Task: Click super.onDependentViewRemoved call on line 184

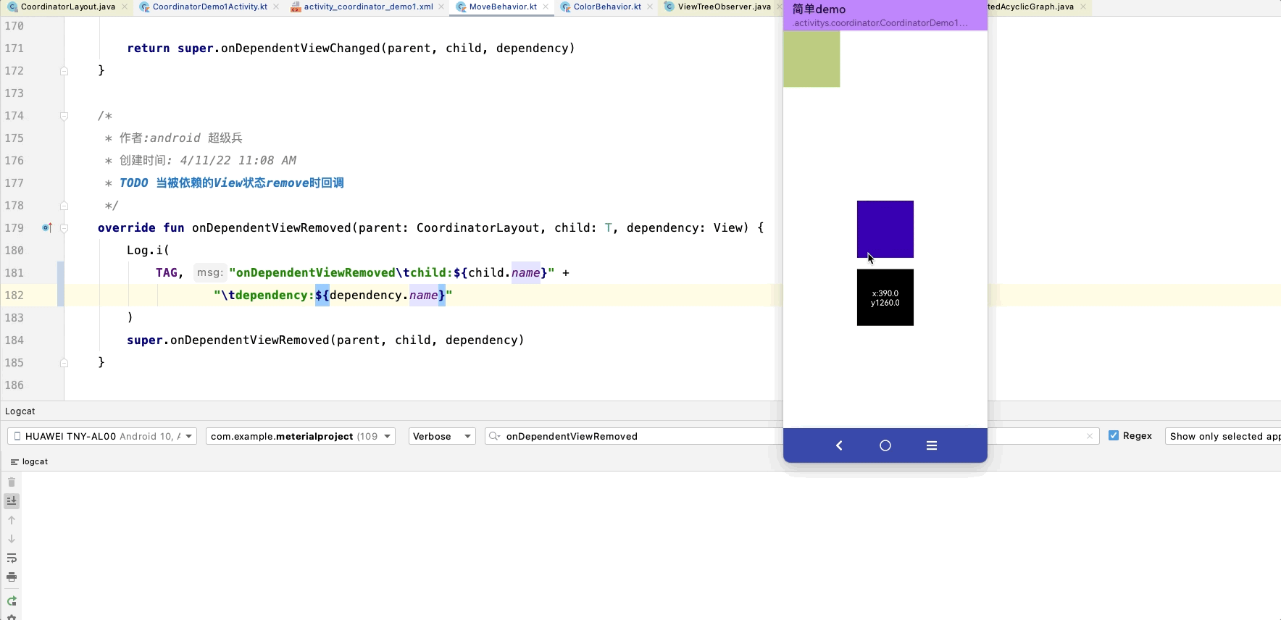Action: point(325,340)
